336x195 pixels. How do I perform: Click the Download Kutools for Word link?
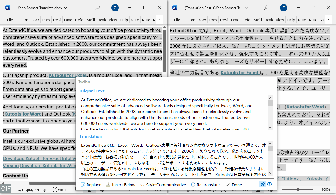[48, 165]
